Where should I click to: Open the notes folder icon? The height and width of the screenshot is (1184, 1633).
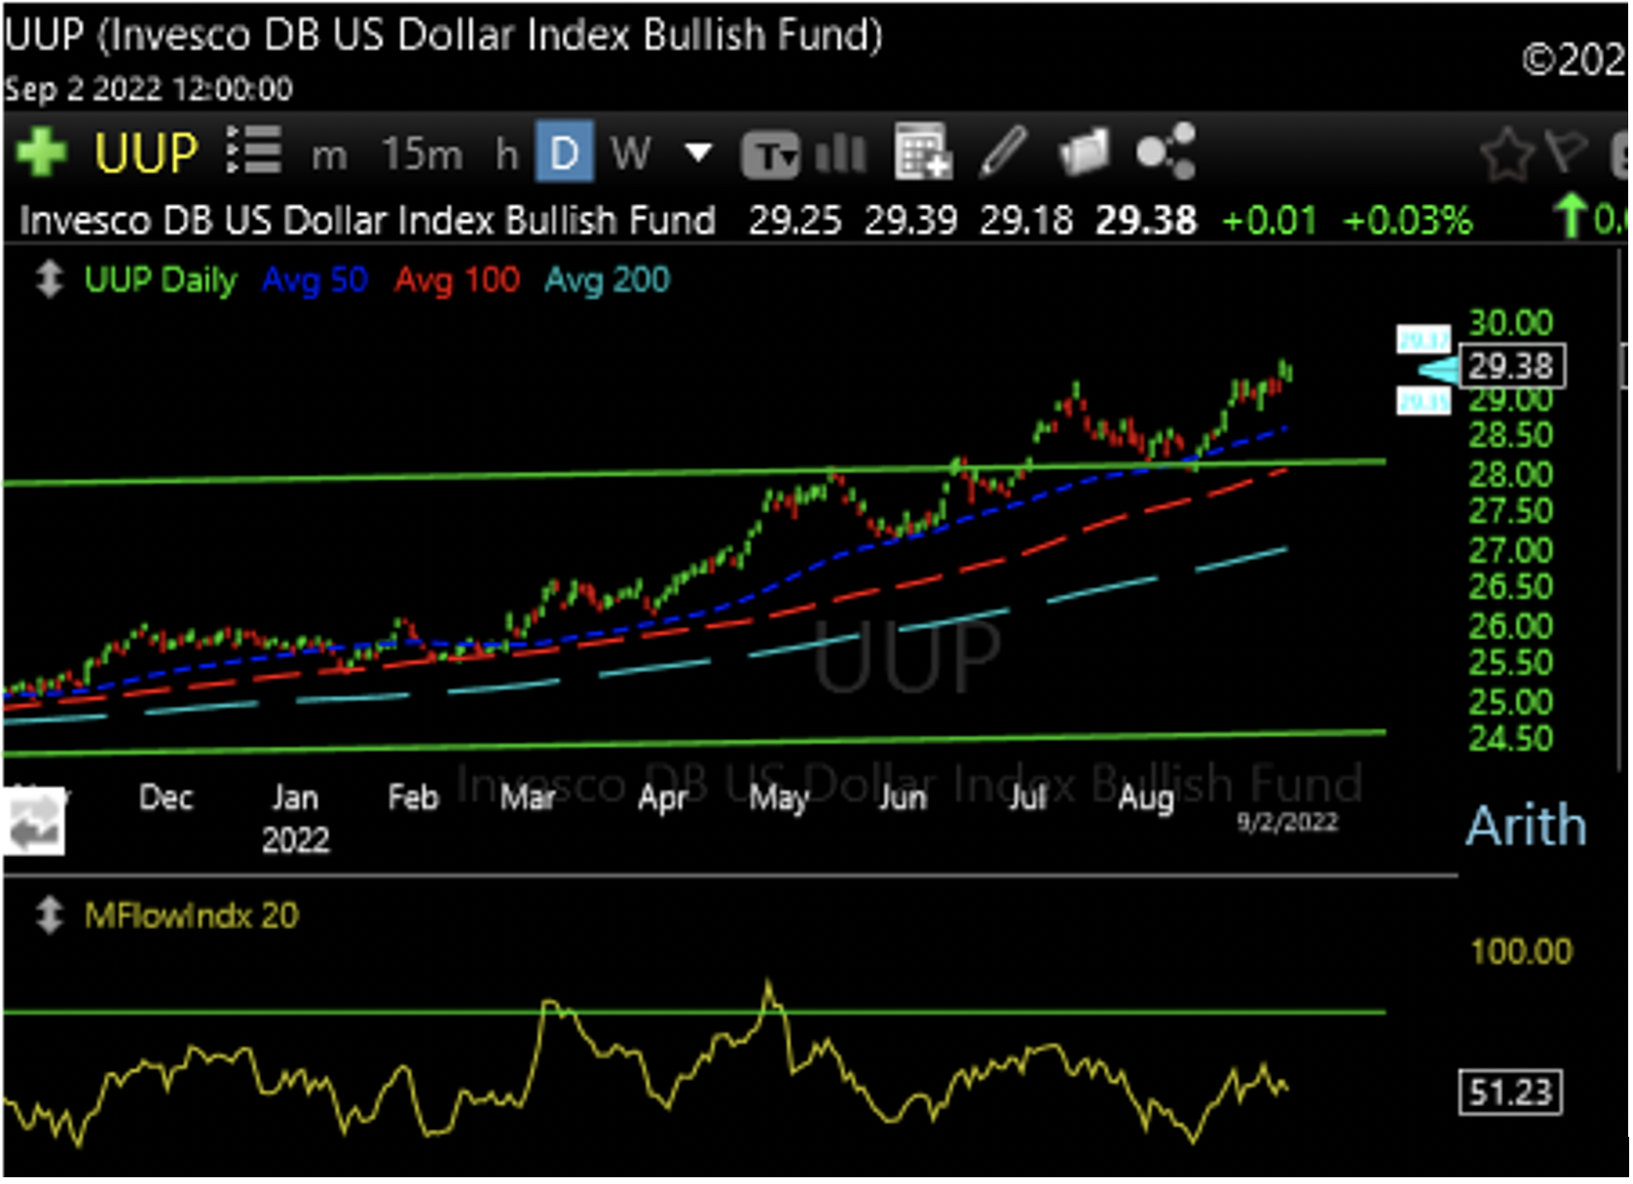click(1084, 153)
